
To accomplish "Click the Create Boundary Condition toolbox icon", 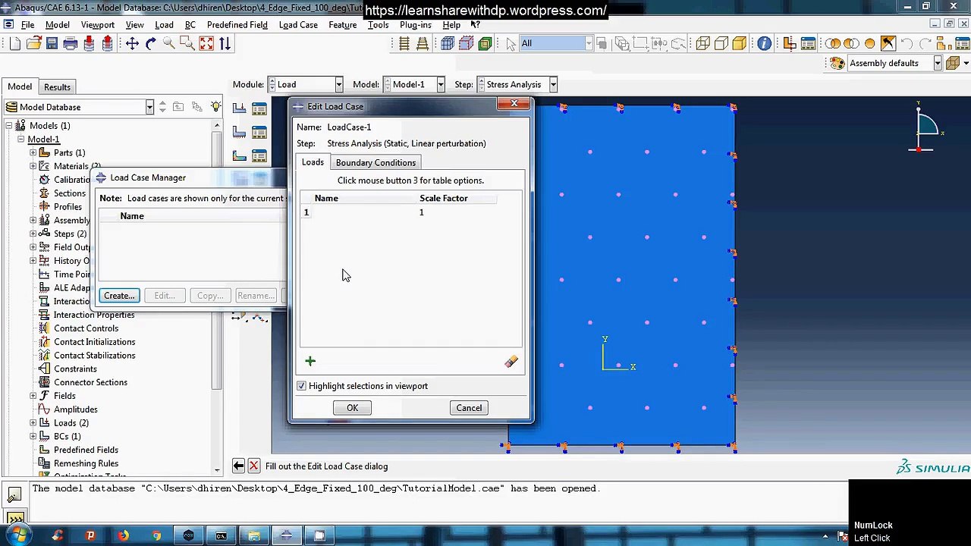I will pos(239,133).
